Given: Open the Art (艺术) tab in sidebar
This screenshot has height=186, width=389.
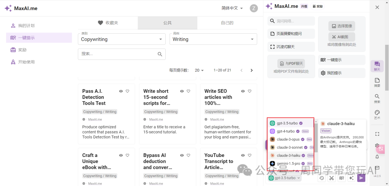Looking at the screenshot, I should pos(377,114).
